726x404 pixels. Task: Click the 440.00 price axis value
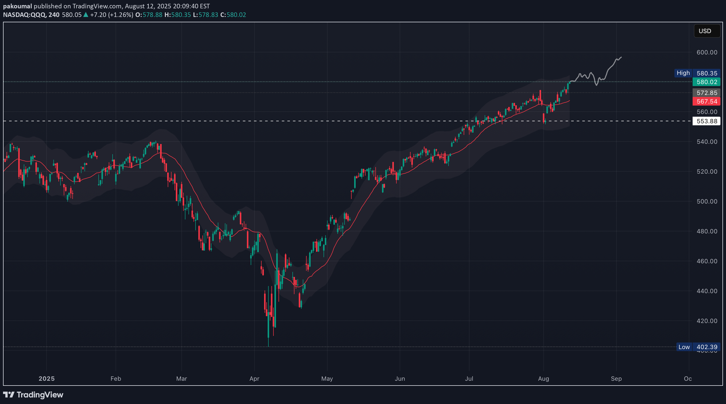707,291
